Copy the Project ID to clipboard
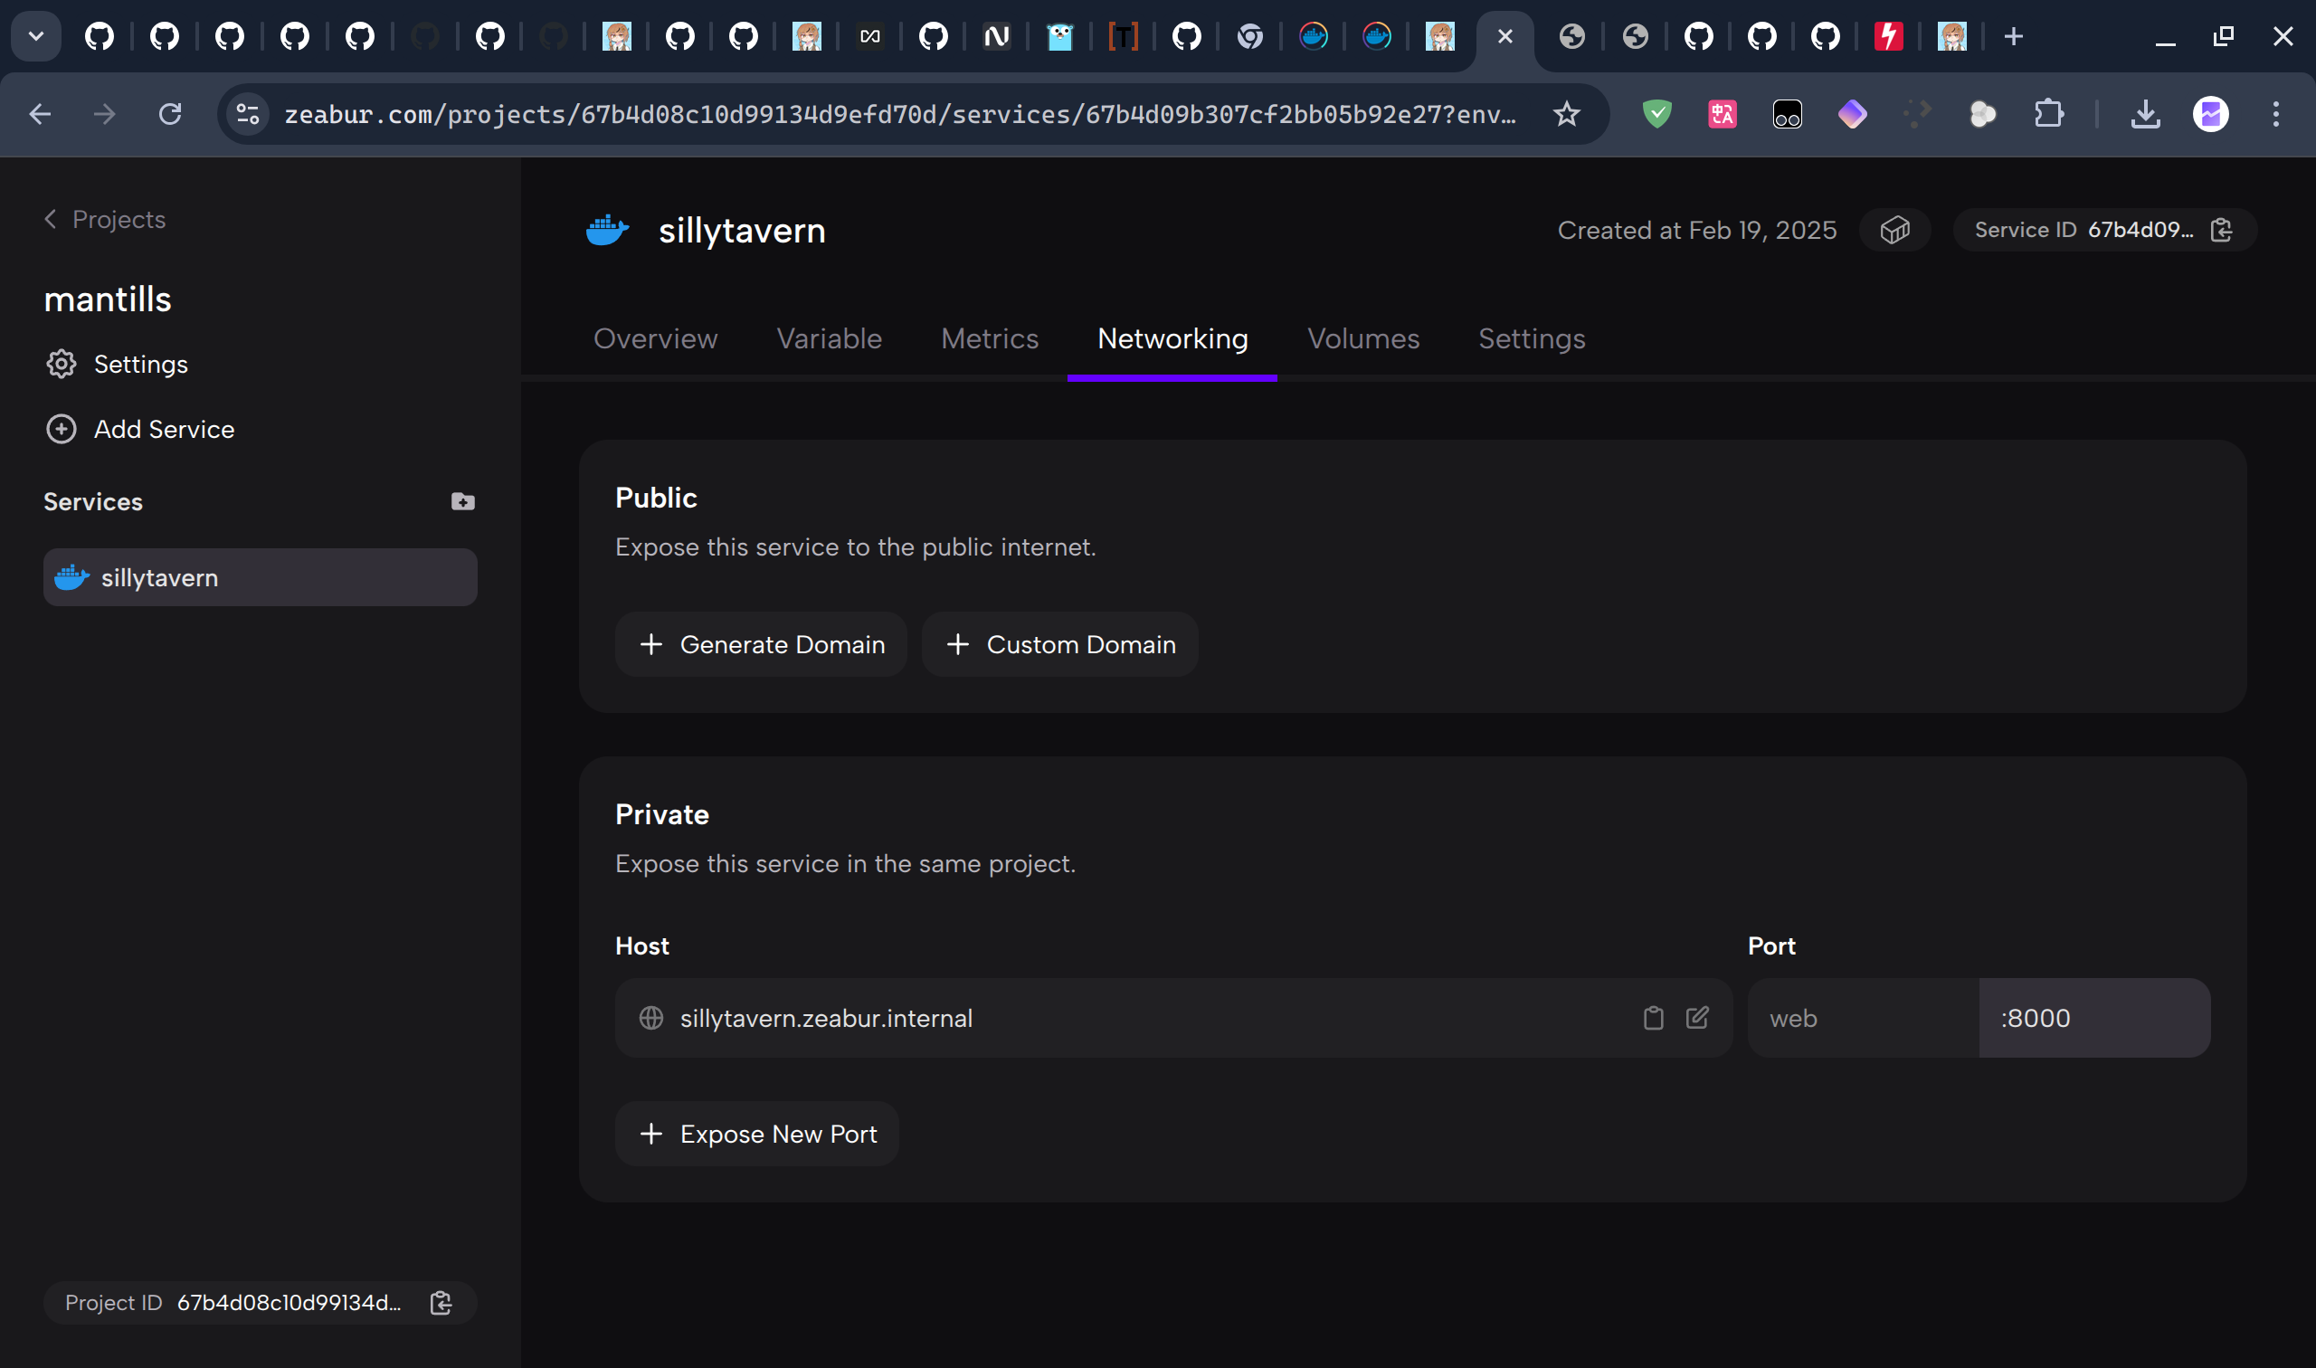 pyautogui.click(x=441, y=1303)
